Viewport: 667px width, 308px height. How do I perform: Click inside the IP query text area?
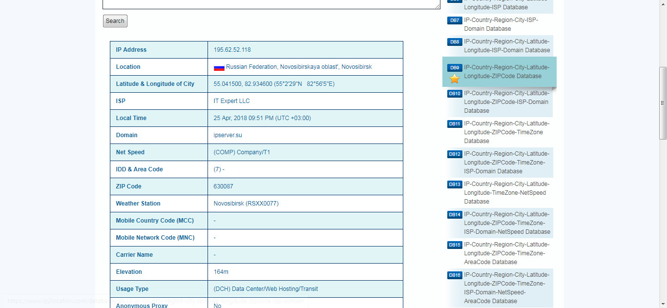point(271,4)
